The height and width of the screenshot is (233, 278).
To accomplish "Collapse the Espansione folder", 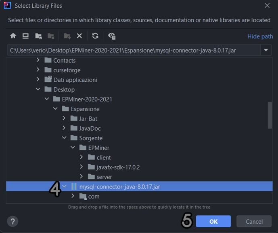I will pyautogui.click(x=55, y=108).
